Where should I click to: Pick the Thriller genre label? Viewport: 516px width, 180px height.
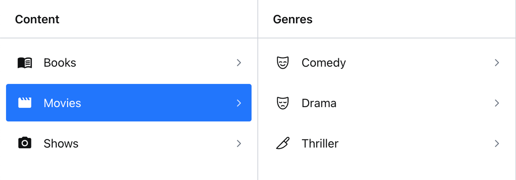[x=320, y=144]
